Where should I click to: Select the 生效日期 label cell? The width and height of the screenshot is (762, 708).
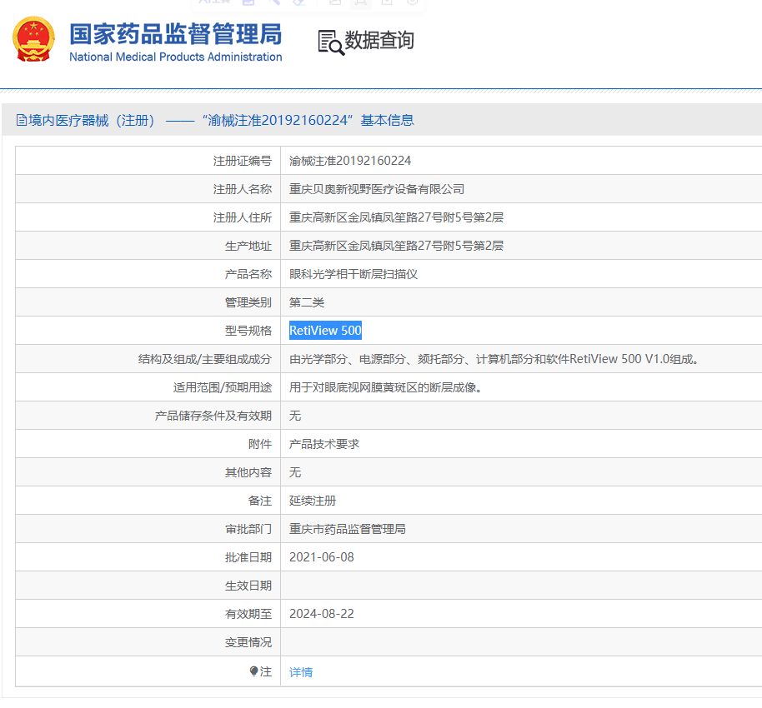[148, 586]
